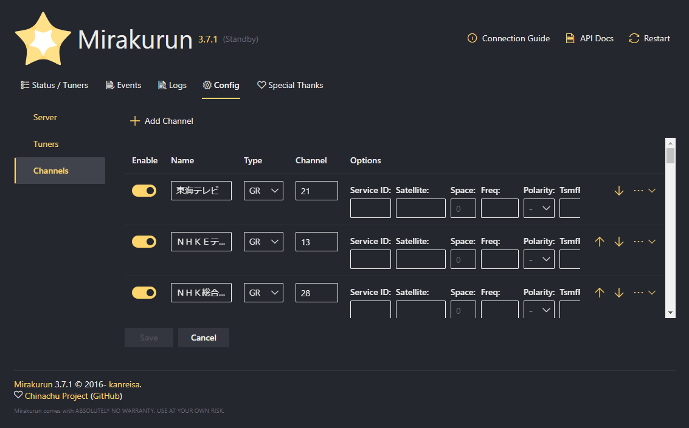Screen dimensions: 689x428
Task: Open the Special Thanks tab
Action: coord(290,85)
